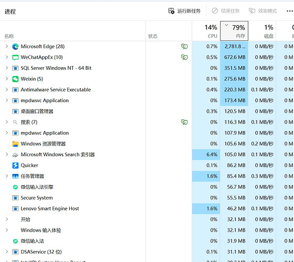Screen dimensions: 294x262
Task: Click the Secure System process icon
Action: 15,198
